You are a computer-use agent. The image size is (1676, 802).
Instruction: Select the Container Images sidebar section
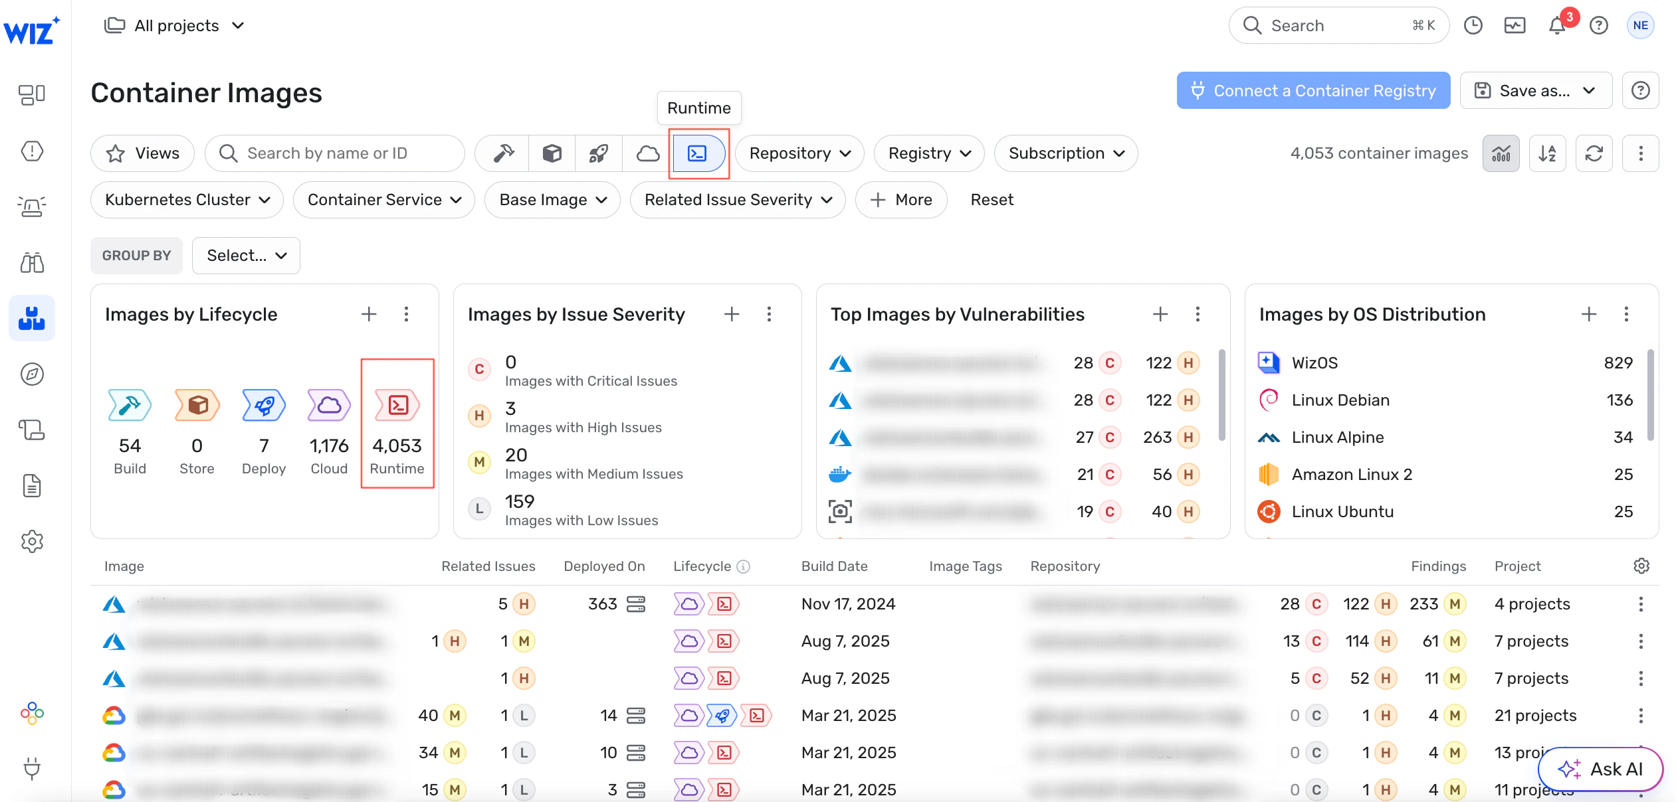click(x=32, y=318)
